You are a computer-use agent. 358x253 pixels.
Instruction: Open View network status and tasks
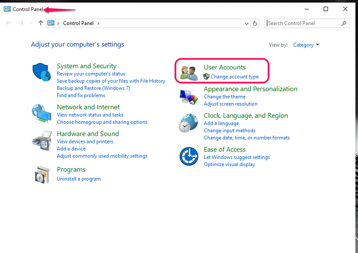click(x=90, y=115)
